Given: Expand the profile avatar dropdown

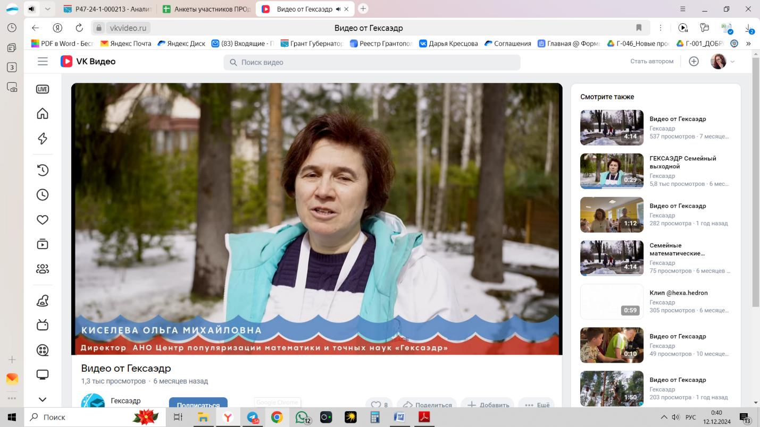Looking at the screenshot, I should coord(723,62).
